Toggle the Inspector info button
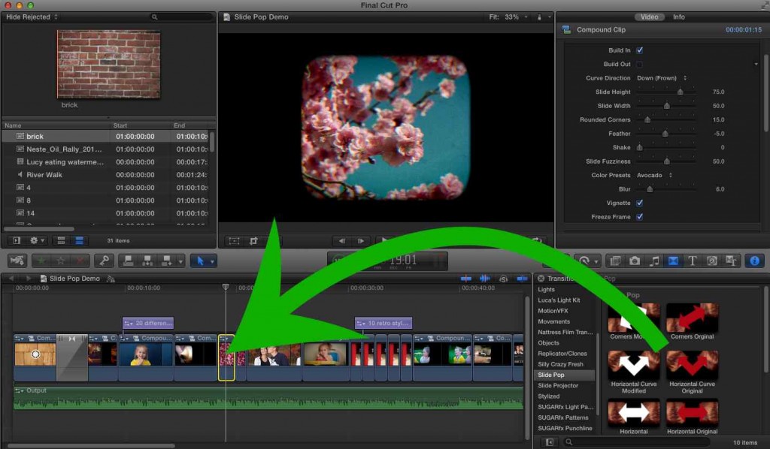The height and width of the screenshot is (449, 770). point(755,261)
